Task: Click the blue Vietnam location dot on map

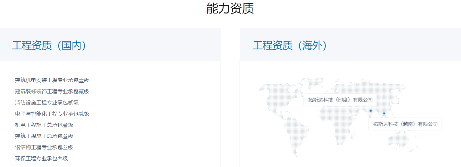Action: coord(384,113)
